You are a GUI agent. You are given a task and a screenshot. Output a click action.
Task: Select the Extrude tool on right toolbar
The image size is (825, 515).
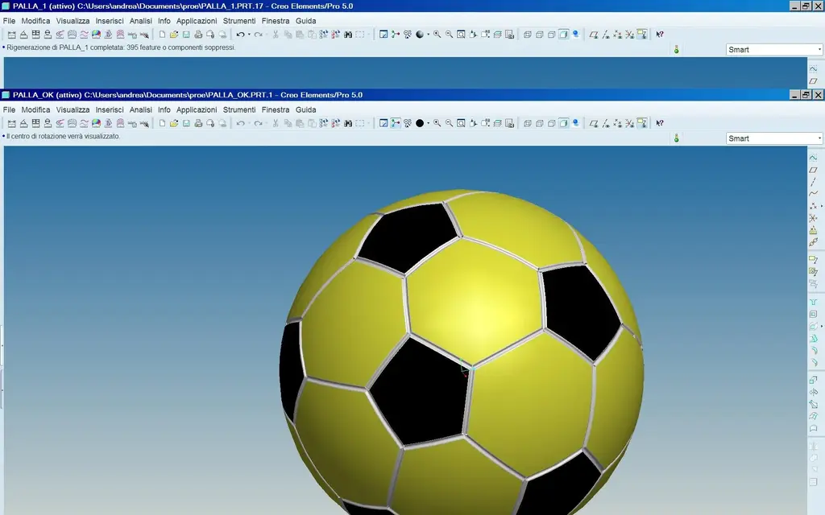[813, 380]
